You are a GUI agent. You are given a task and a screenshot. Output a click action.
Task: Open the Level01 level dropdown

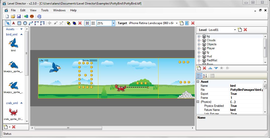click(x=235, y=30)
